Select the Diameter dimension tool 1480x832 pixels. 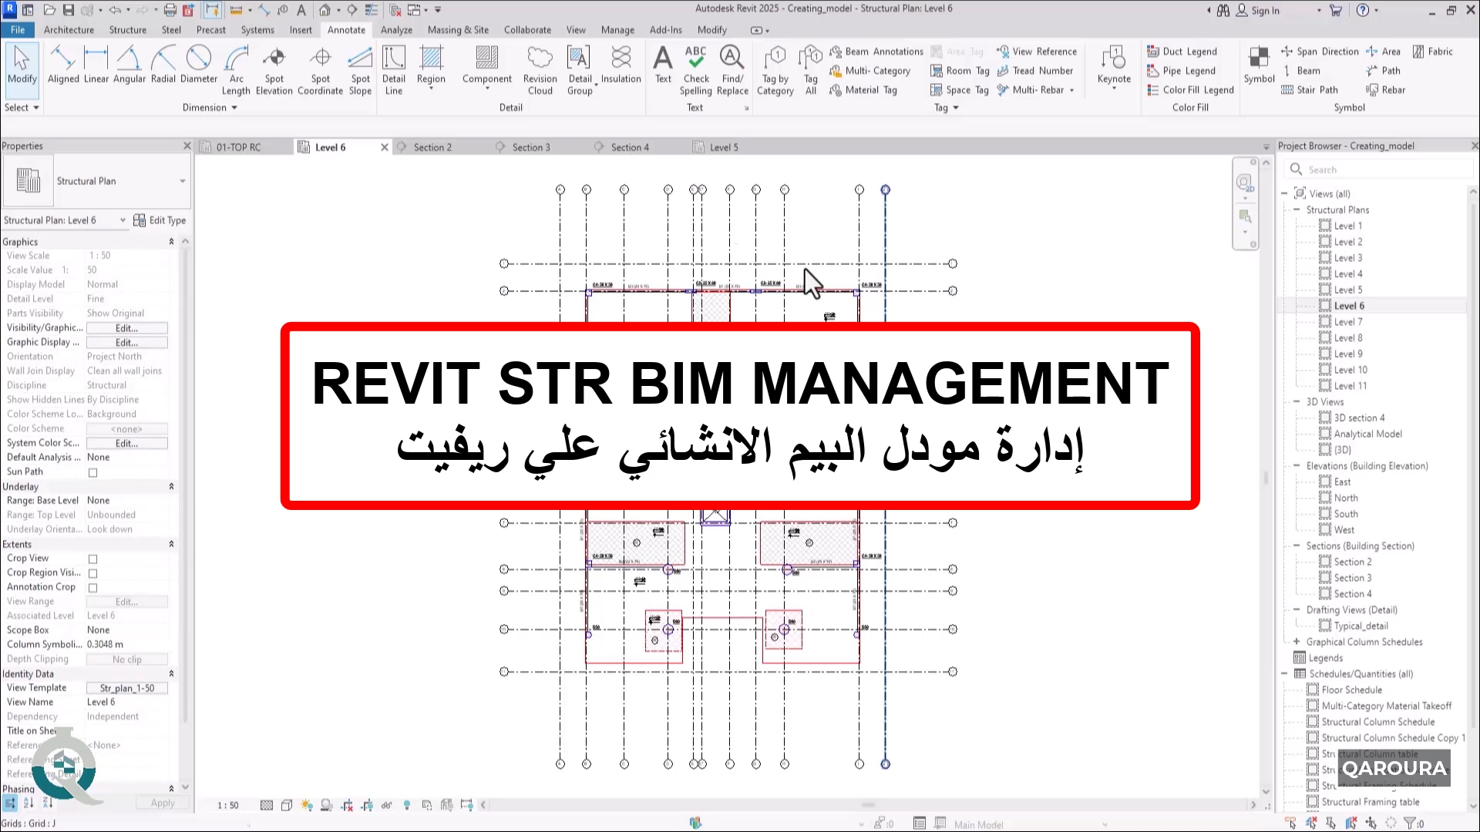pos(199,65)
